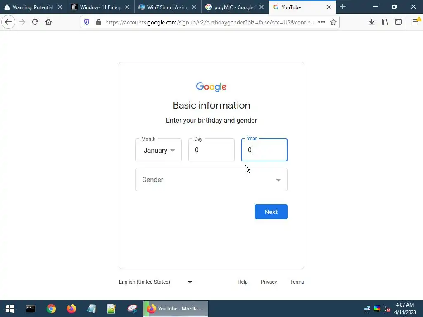
Task: Switch to YouTube - Mozilla taskbar window
Action: (176, 309)
